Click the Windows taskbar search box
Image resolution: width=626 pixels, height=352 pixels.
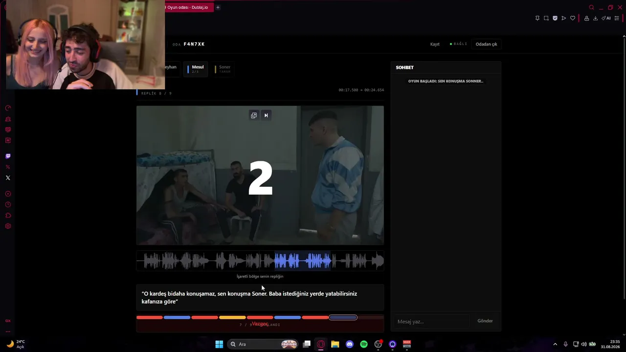(x=263, y=344)
